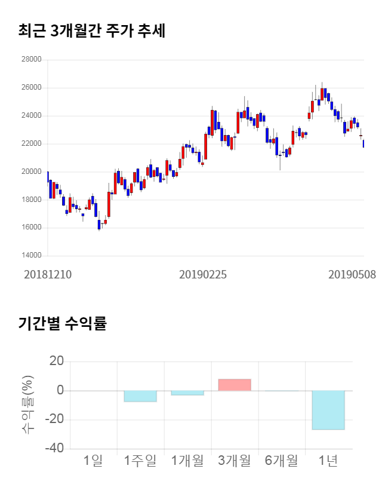Select the 20181210 date label
This screenshot has height=484, width=382.
(48, 275)
